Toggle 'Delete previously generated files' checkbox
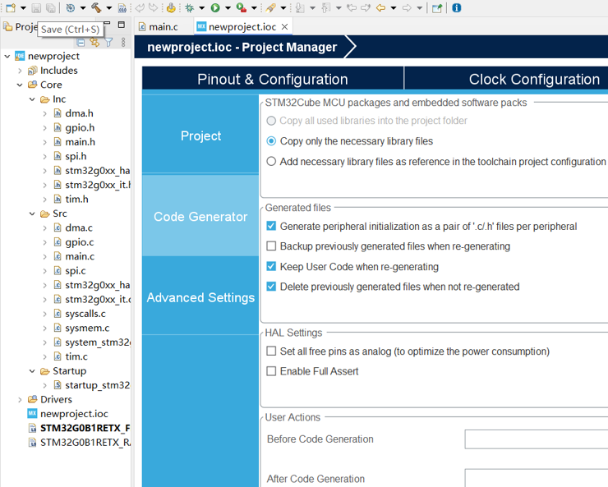The height and width of the screenshot is (487, 608). pyautogui.click(x=271, y=287)
